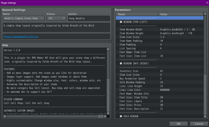This screenshot has height=127, width=209.
Task: Select the Item Window Height parameter
Action: pyautogui.click(x=160, y=33)
